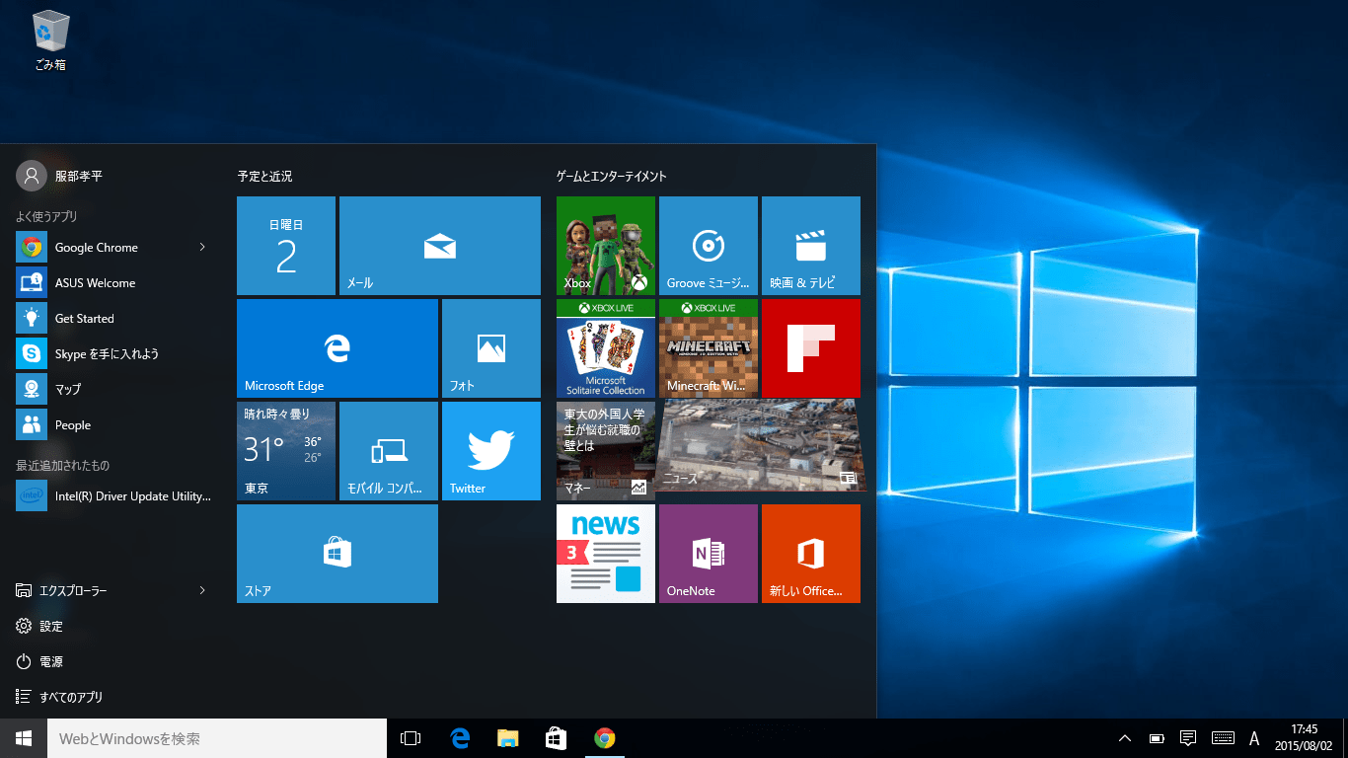Viewport: 1348px width, 758px height.
Task: Open the Calendar tile showing 日曜日 2
Action: 286,246
